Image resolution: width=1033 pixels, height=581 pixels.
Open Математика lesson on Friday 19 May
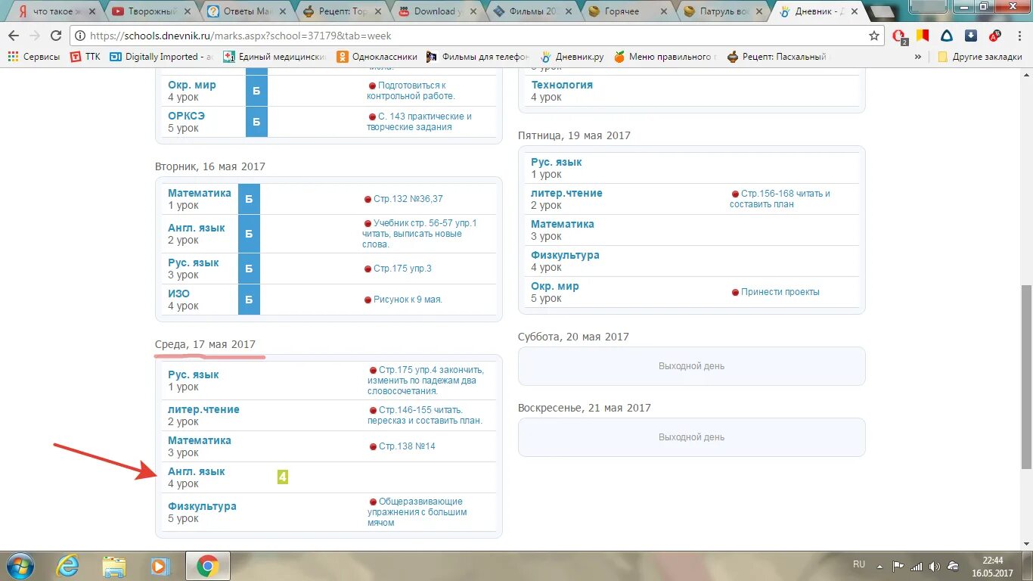point(563,224)
